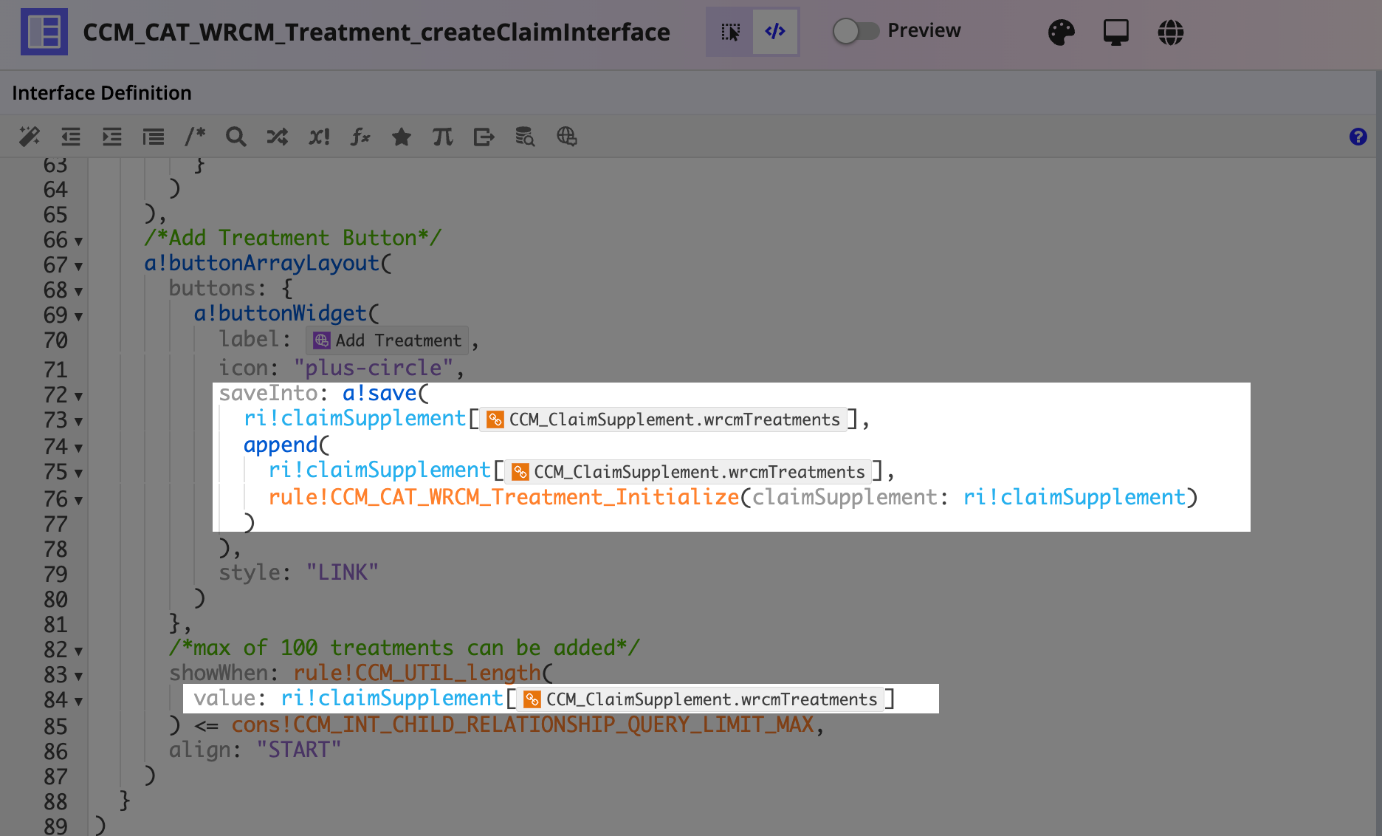
Task: Click the "LINK" style value
Action: [343, 572]
